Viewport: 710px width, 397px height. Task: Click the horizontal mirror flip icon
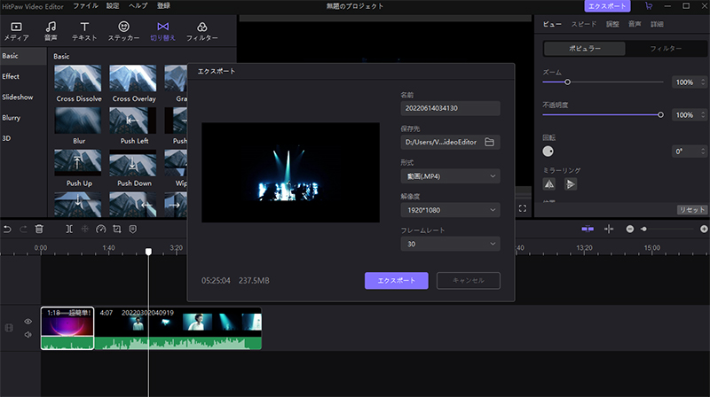pos(549,184)
